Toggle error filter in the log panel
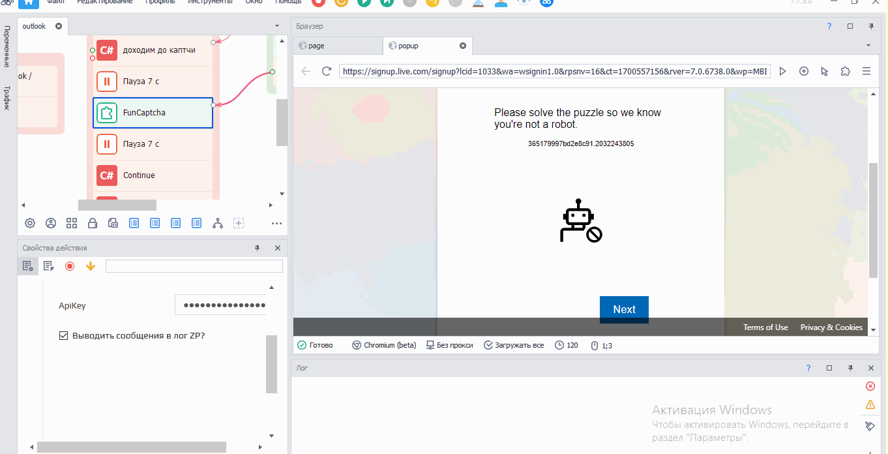Viewport: 888px width, 454px height. pyautogui.click(x=870, y=386)
